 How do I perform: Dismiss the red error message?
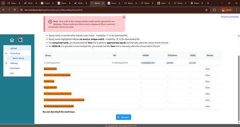124,17
